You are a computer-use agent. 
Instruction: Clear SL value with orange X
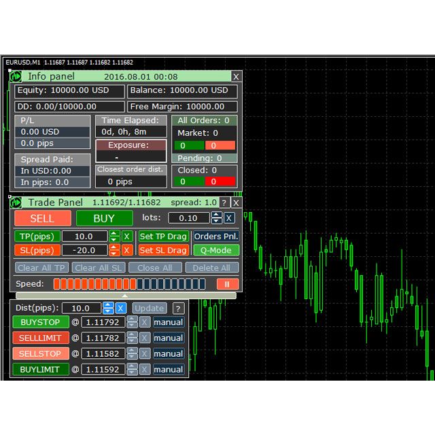click(127, 250)
